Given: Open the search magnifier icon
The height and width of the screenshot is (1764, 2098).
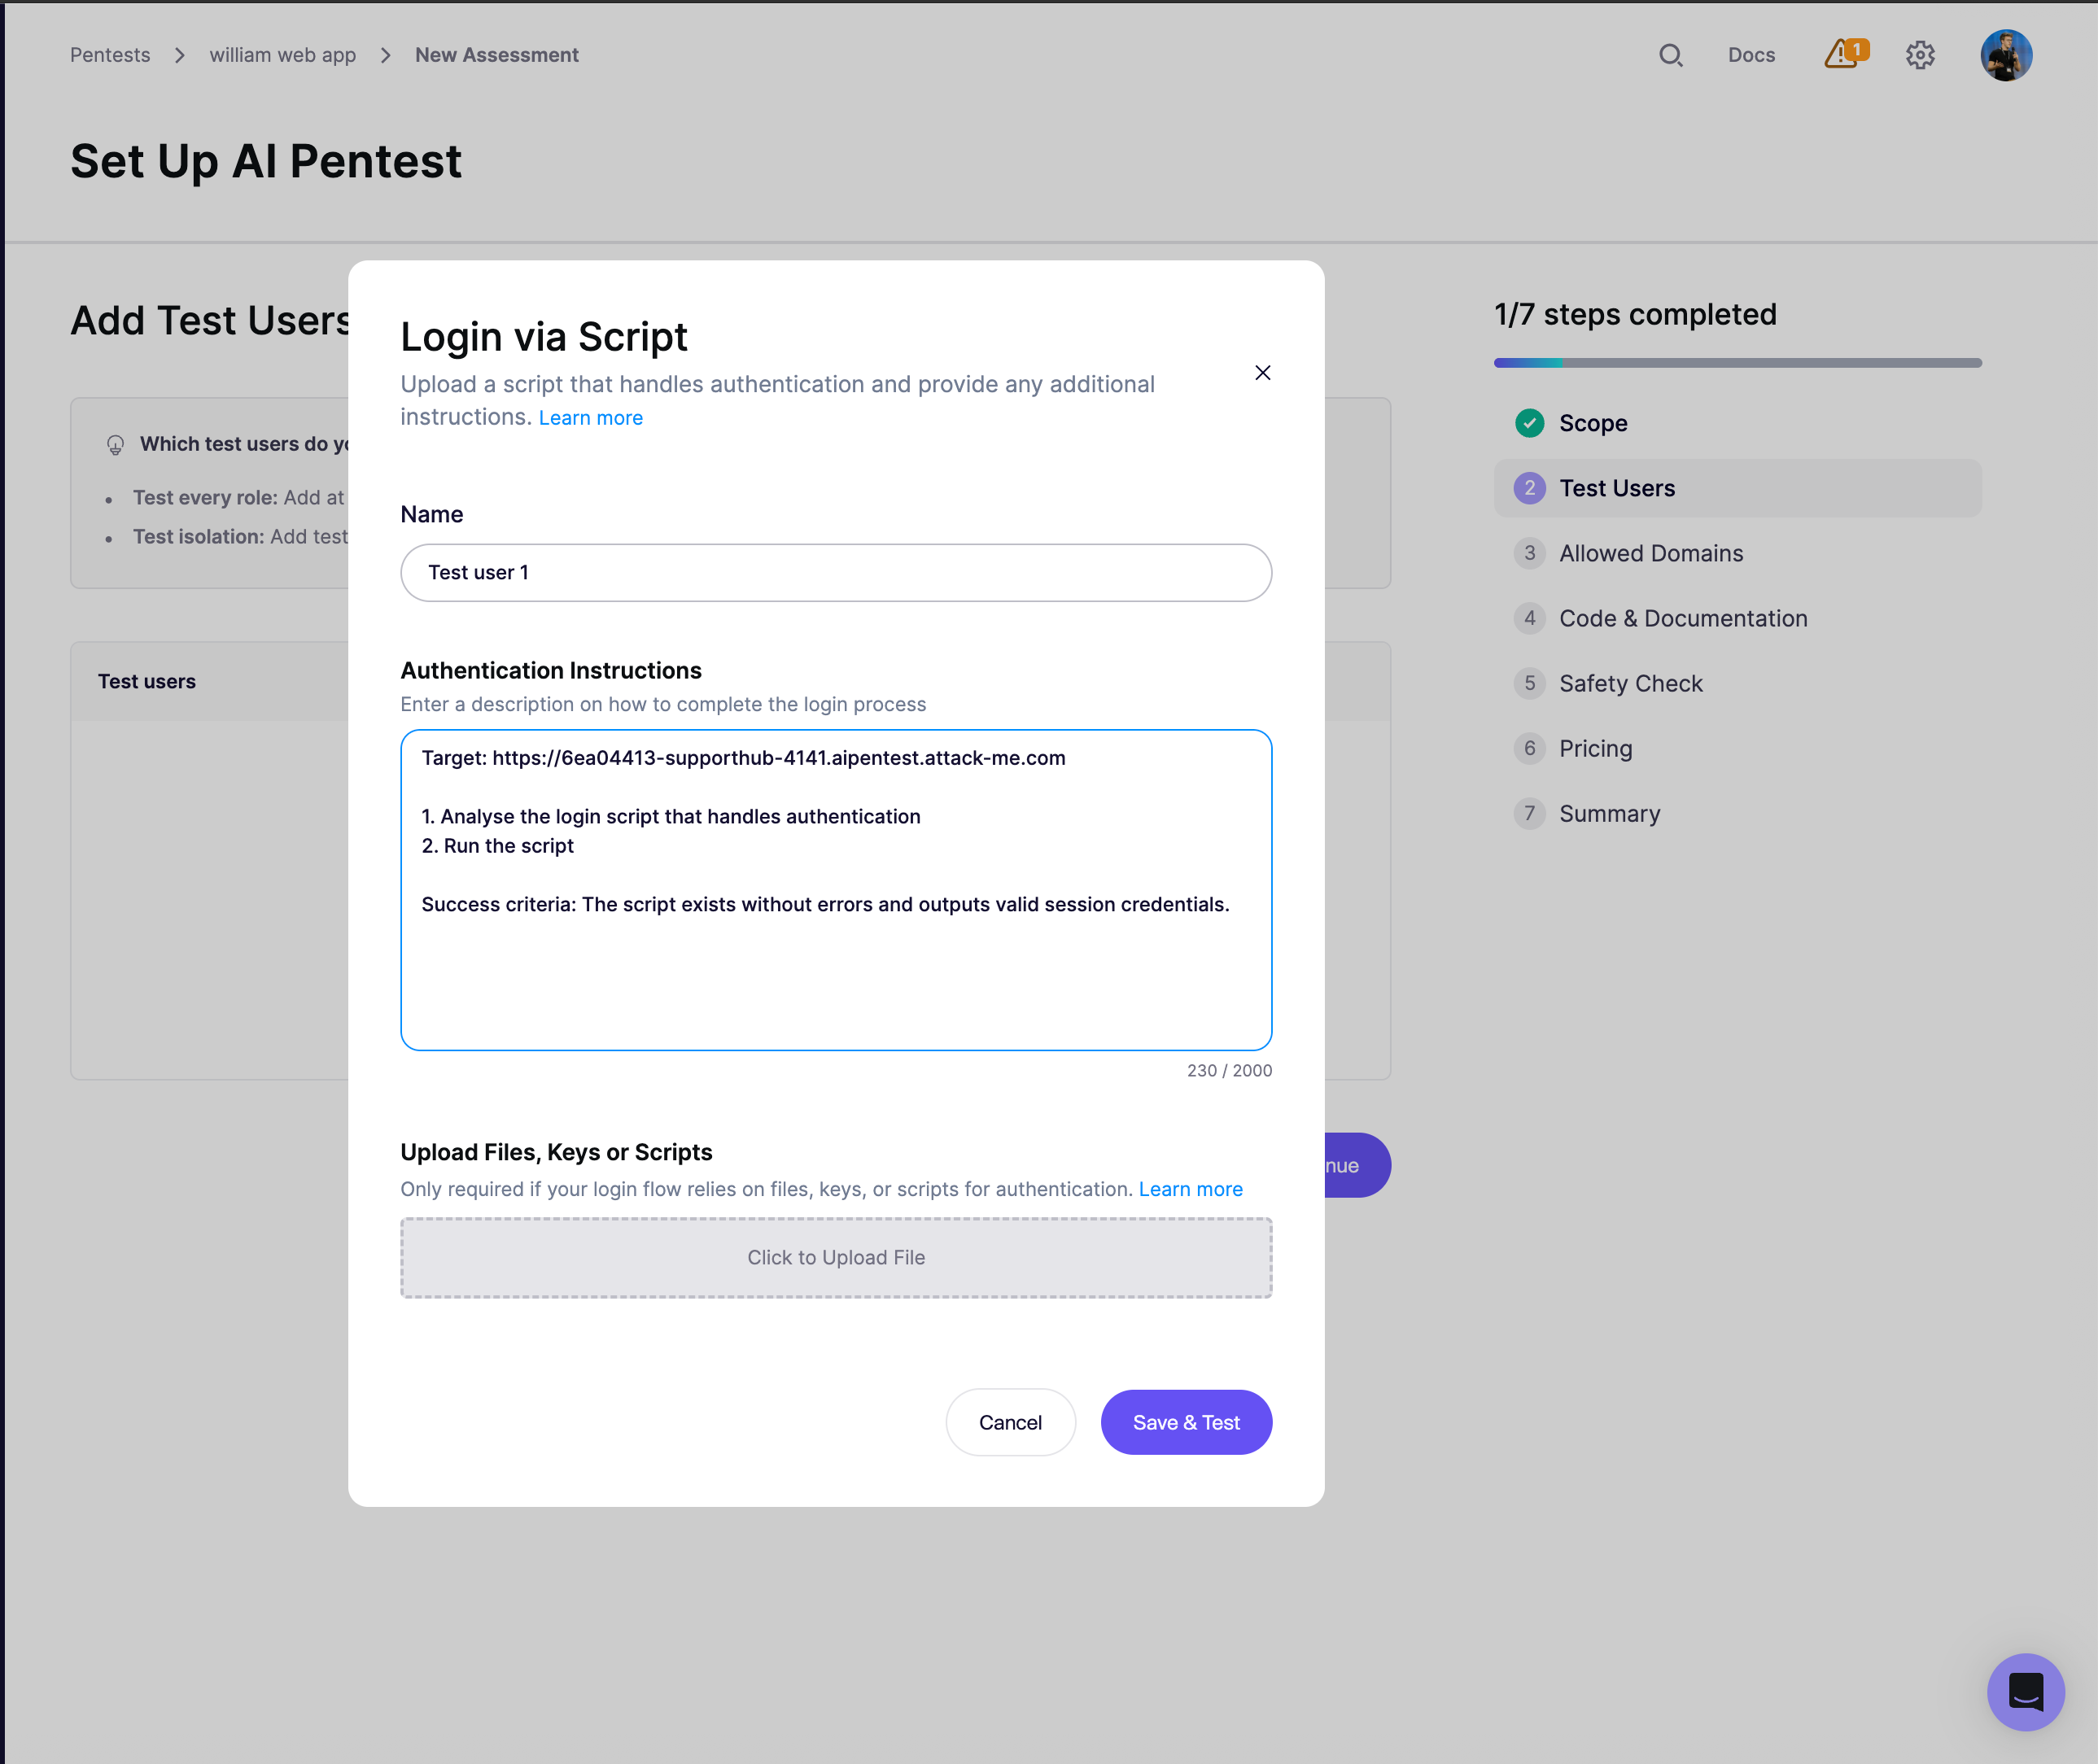Looking at the screenshot, I should coord(1670,55).
